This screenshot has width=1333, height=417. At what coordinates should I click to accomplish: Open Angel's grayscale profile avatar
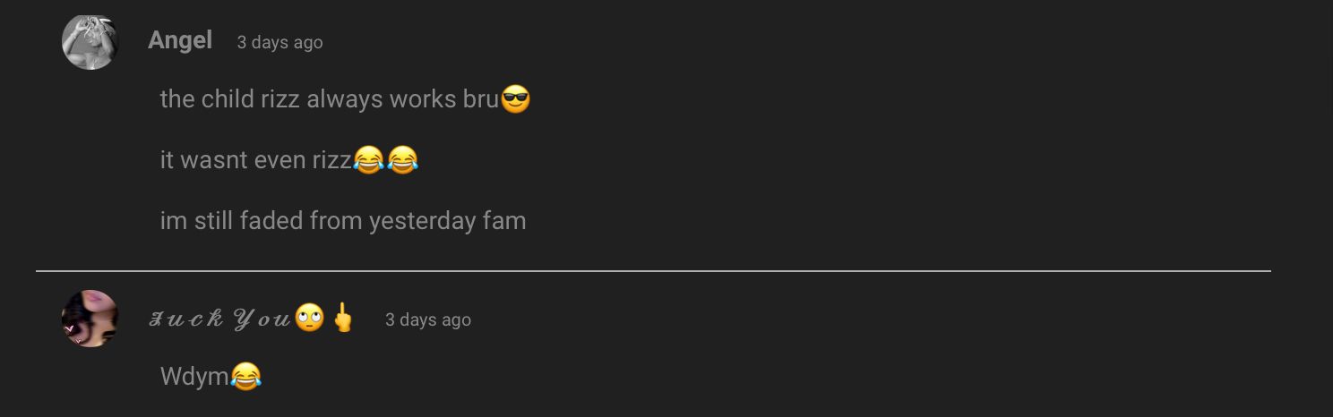90,41
